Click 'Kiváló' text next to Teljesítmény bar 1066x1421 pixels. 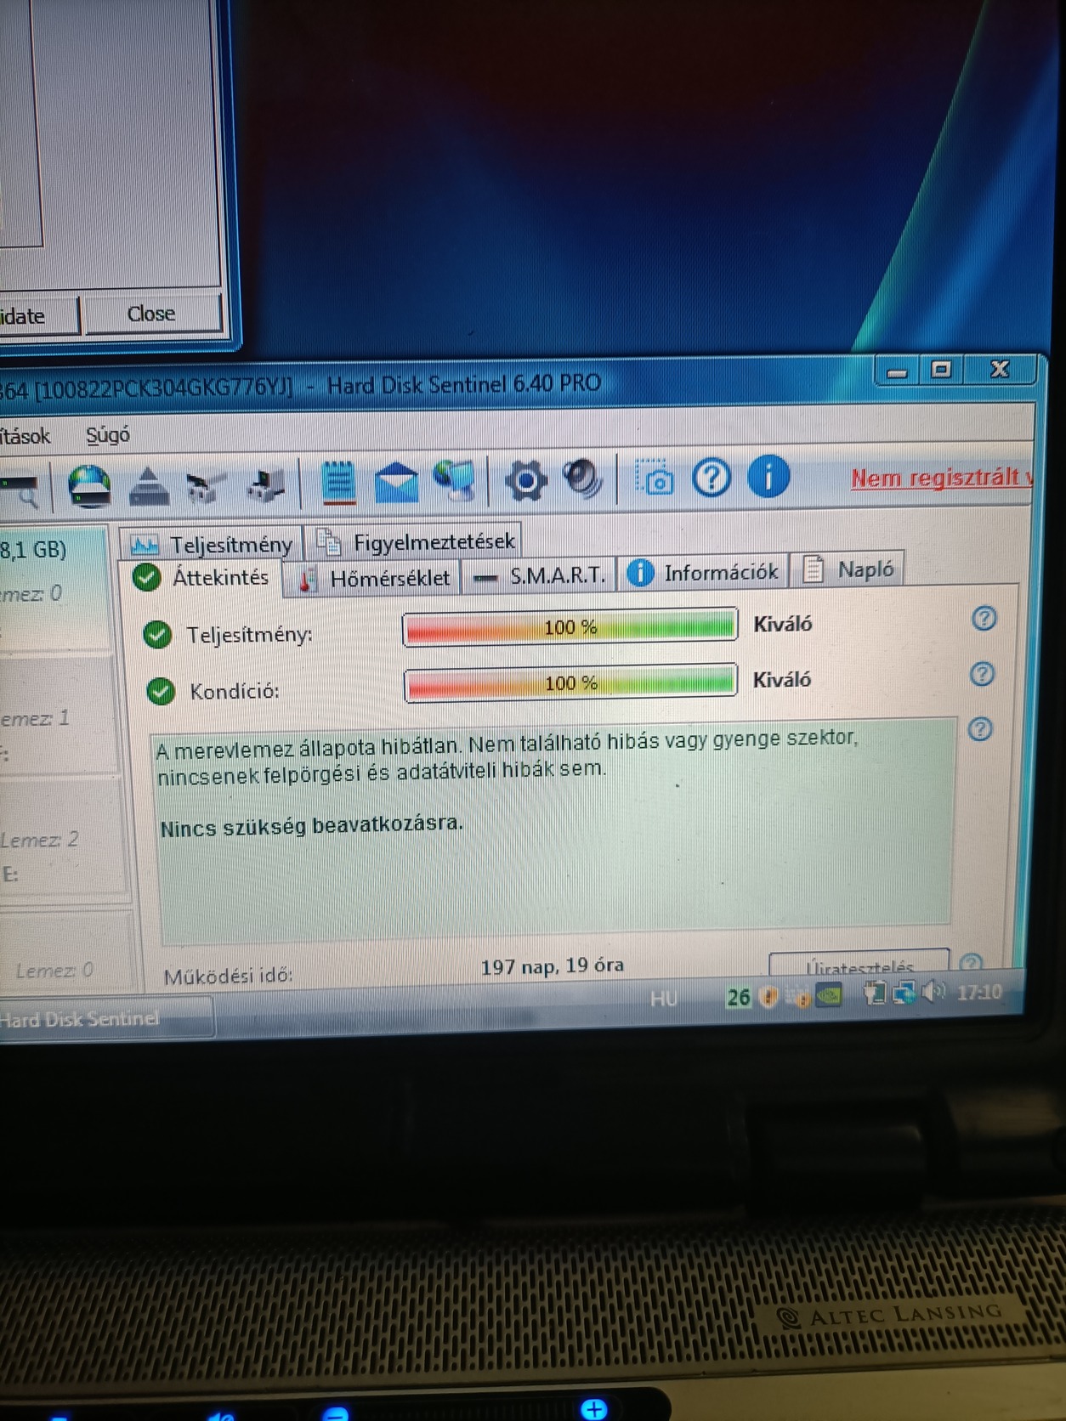coord(782,624)
